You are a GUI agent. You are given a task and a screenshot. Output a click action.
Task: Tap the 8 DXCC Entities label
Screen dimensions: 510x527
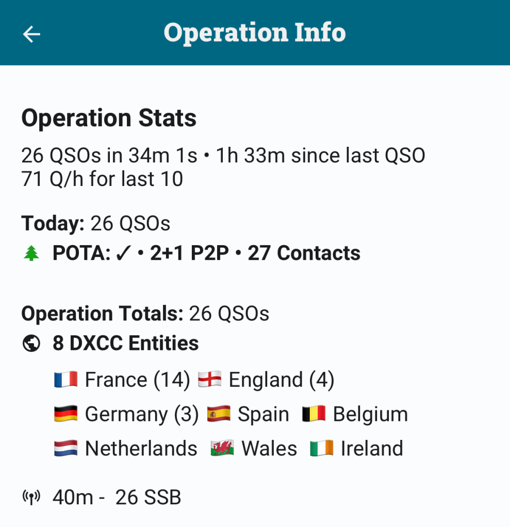(125, 344)
